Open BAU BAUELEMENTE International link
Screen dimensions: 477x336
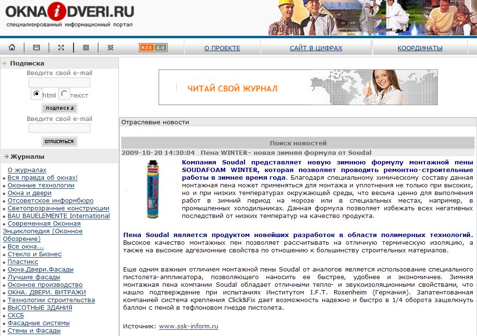(59, 216)
